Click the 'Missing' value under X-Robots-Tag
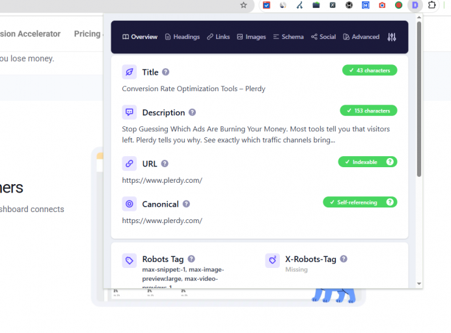Image resolution: width=451 pixels, height=333 pixels. click(x=296, y=269)
